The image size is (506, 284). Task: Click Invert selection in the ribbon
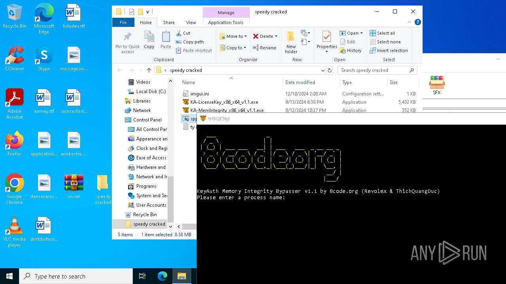[x=389, y=50]
